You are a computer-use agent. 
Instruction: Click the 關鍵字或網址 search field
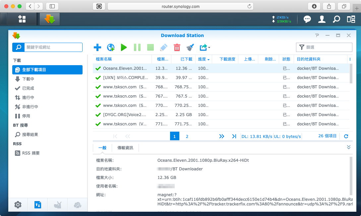coord(53,47)
